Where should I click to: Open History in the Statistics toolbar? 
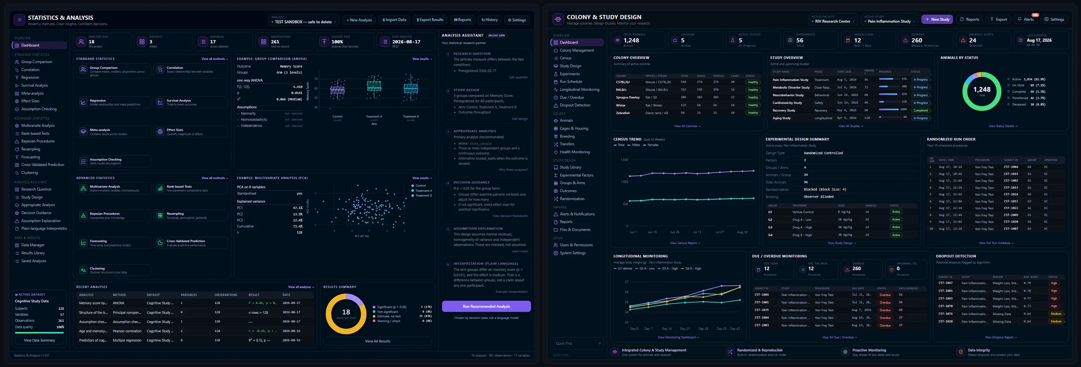pos(490,20)
